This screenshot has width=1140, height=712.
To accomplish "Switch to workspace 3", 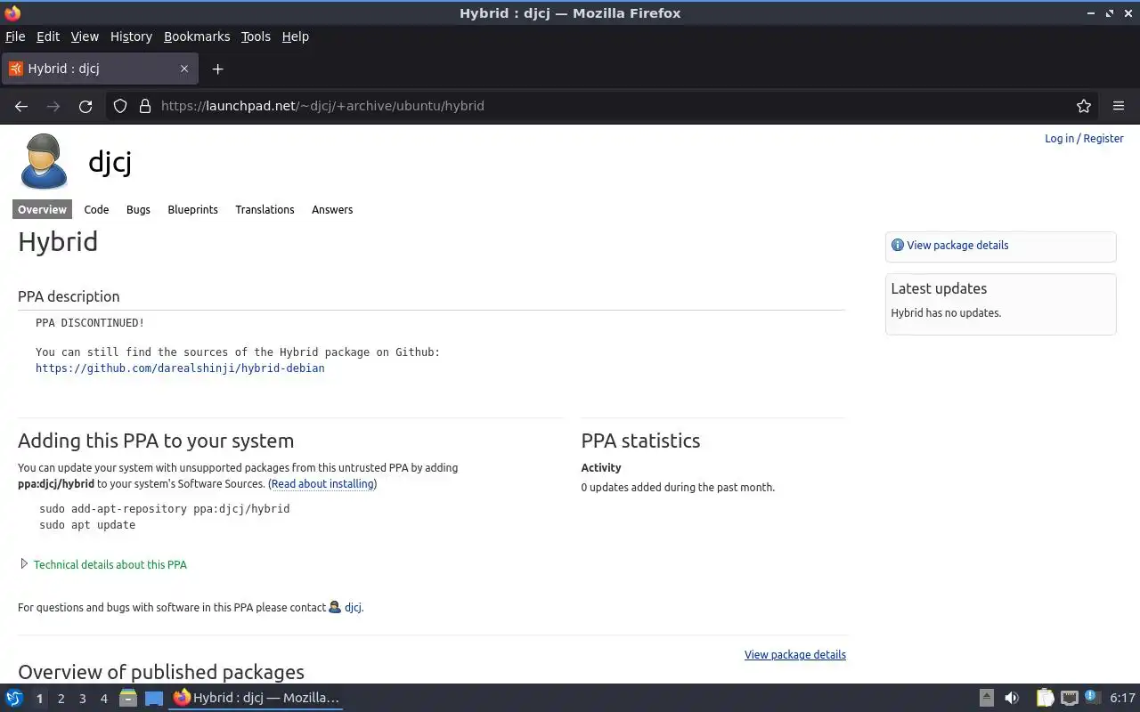I will [82, 698].
